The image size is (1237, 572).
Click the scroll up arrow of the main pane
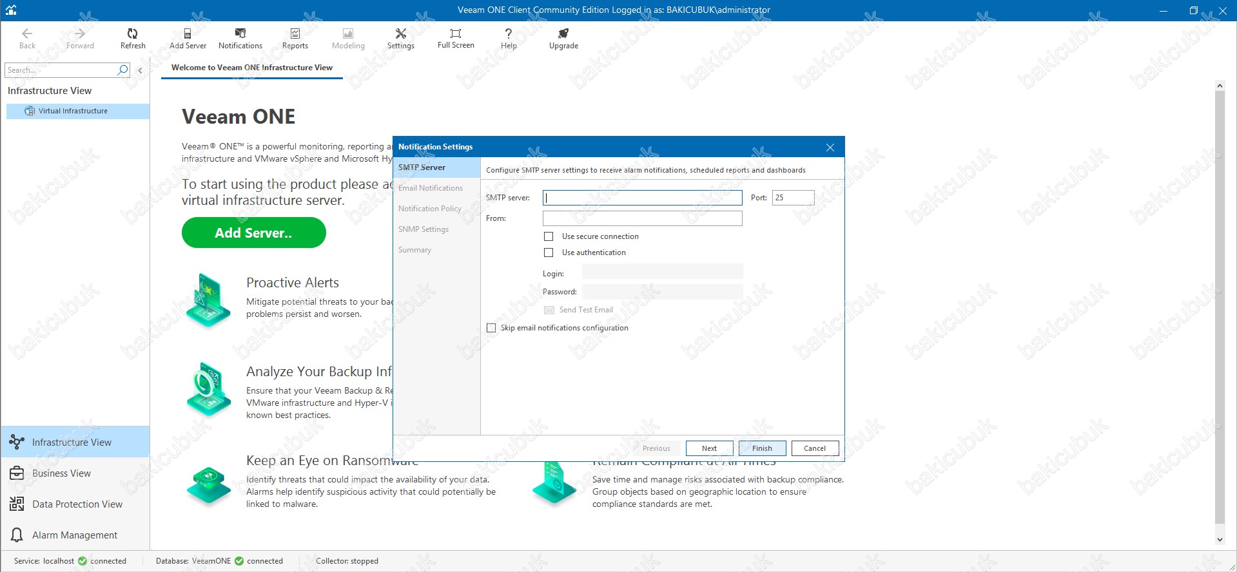coord(1220,86)
